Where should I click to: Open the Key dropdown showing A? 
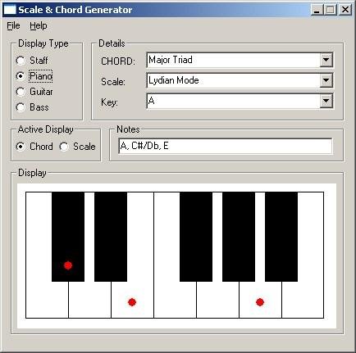click(x=326, y=101)
